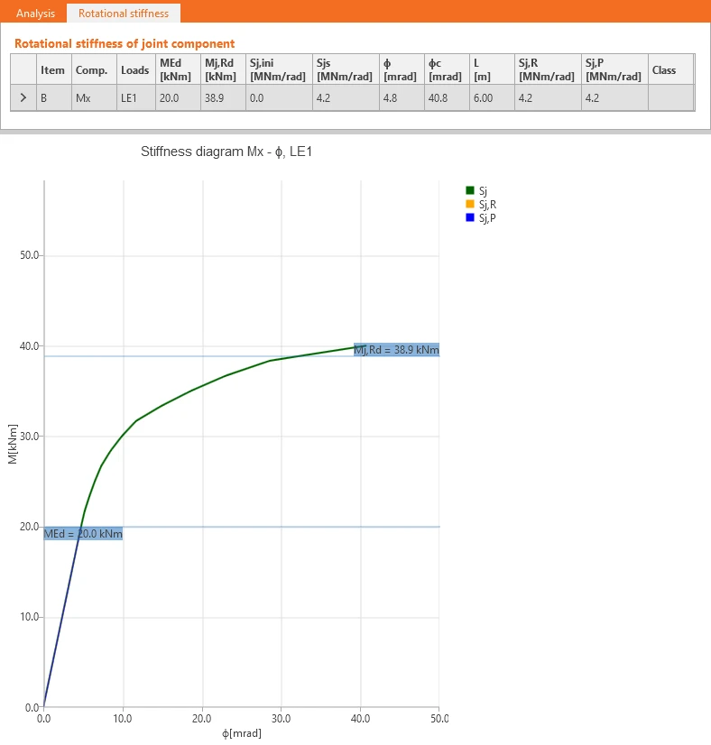Open the Rotational stiffness tab
This screenshot has width=711, height=745.
[124, 14]
